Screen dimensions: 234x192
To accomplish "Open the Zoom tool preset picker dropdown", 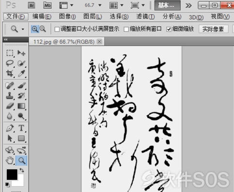I will pyautogui.click(x=23, y=29).
